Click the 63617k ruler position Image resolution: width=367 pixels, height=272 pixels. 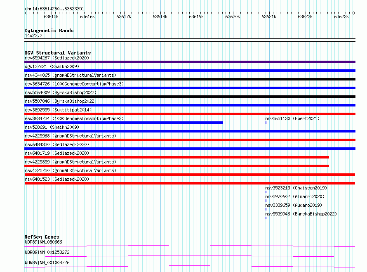pos(124,17)
